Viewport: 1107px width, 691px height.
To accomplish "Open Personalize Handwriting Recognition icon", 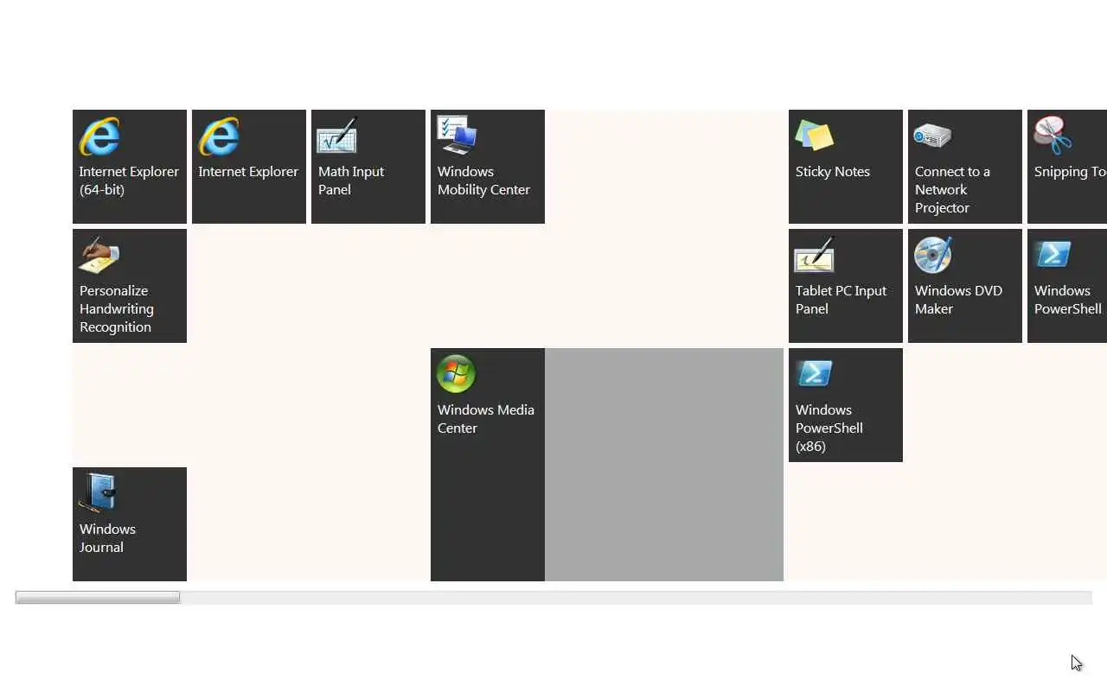I will click(99, 256).
